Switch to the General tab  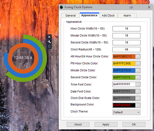71,15
